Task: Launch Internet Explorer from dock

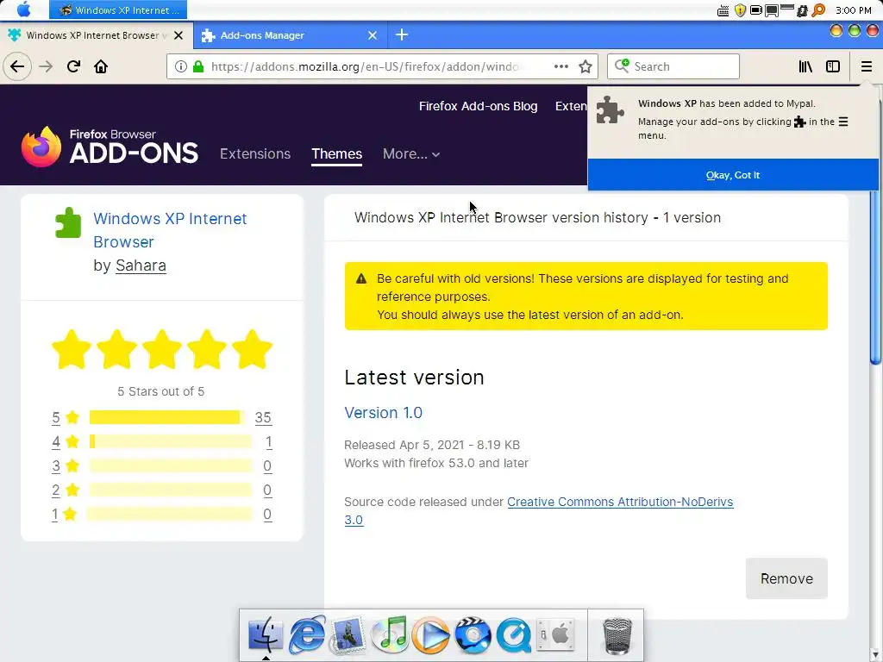Action: tap(307, 634)
